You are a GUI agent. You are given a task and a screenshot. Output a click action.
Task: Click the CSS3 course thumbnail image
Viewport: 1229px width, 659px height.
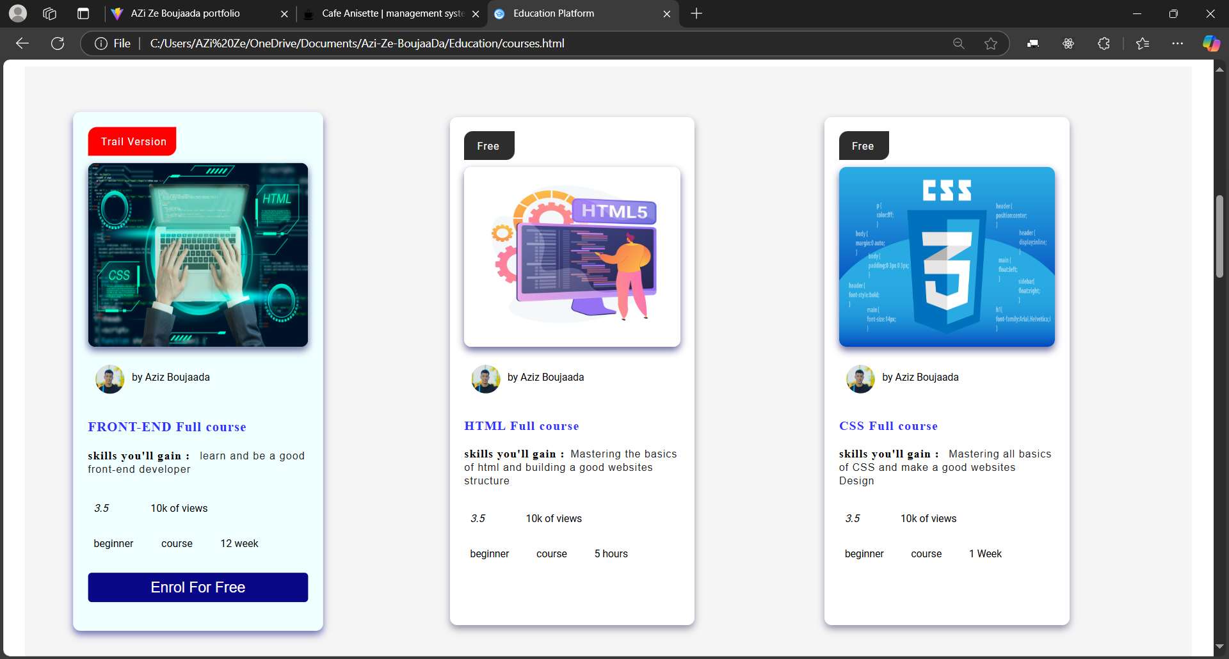pos(947,257)
